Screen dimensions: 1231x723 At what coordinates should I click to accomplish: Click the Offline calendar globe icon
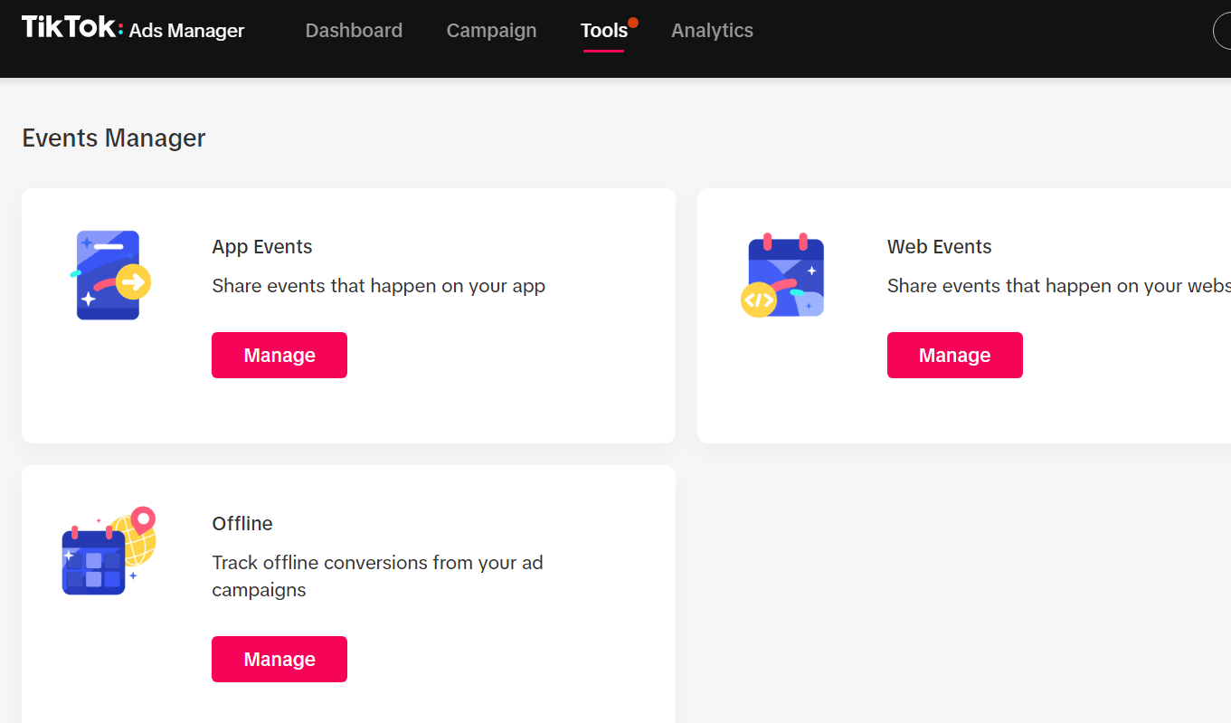pos(109,550)
